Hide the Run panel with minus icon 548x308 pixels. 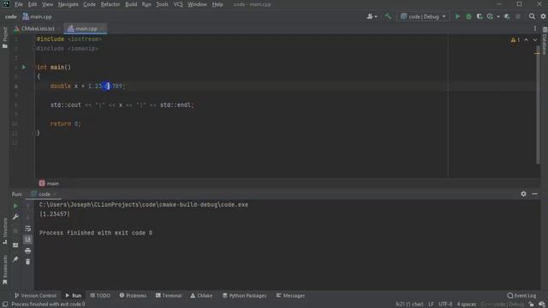534,194
